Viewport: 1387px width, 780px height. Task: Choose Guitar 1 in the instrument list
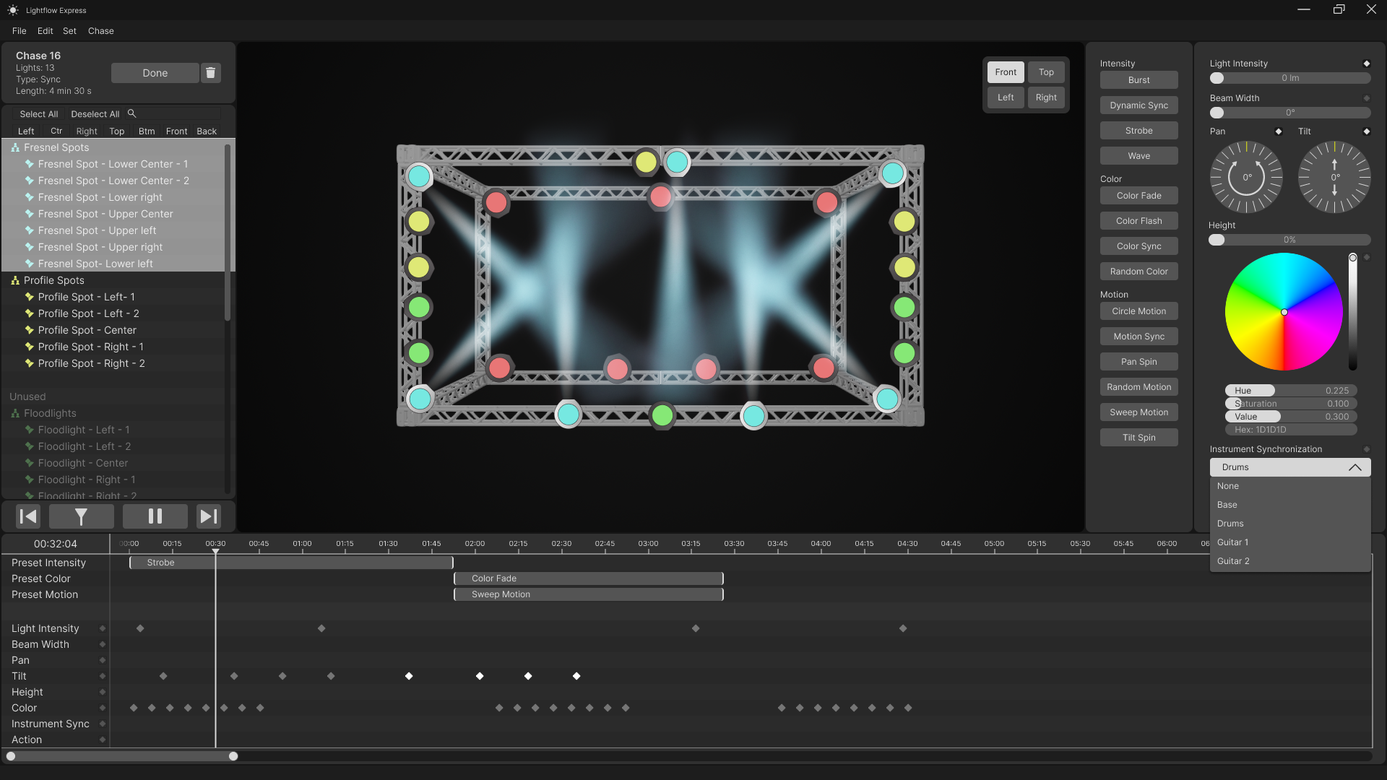click(1289, 542)
